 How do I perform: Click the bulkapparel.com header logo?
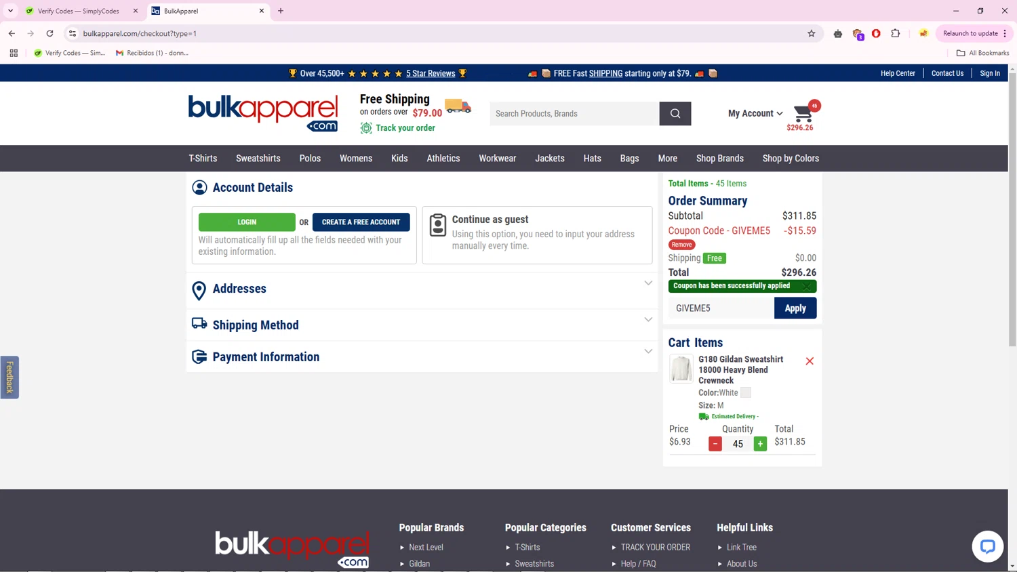[x=263, y=113]
